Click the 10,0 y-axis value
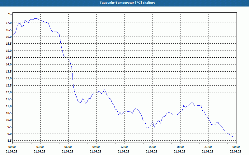This screenshot has height=155, width=249. coord(9,120)
